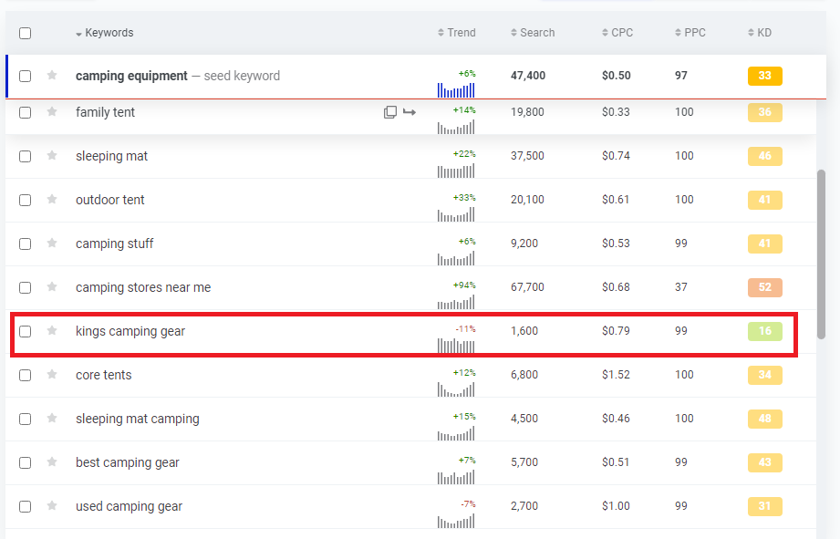Screen dimensions: 840x539
Task: Sort by the PPC column header
Action: tap(690, 33)
